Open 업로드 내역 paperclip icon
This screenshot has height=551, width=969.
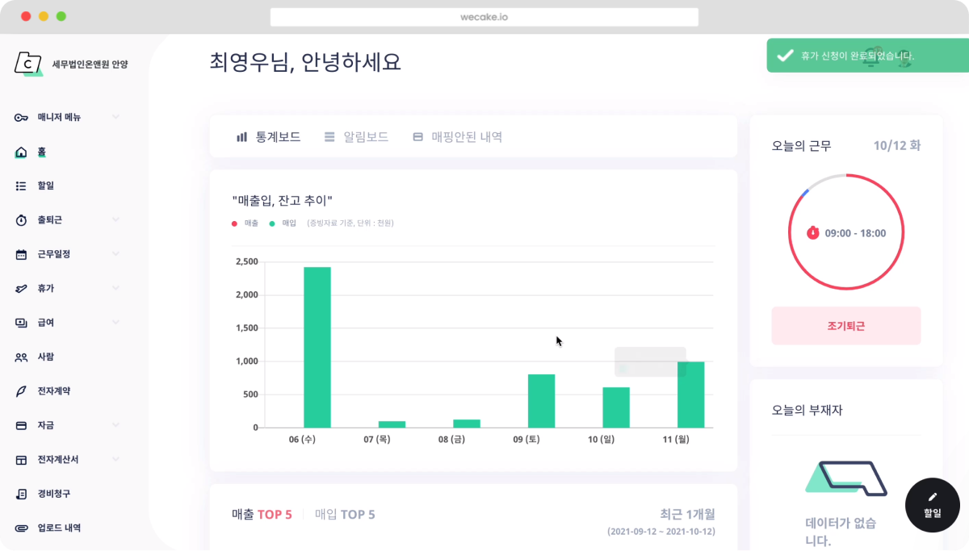tap(21, 528)
